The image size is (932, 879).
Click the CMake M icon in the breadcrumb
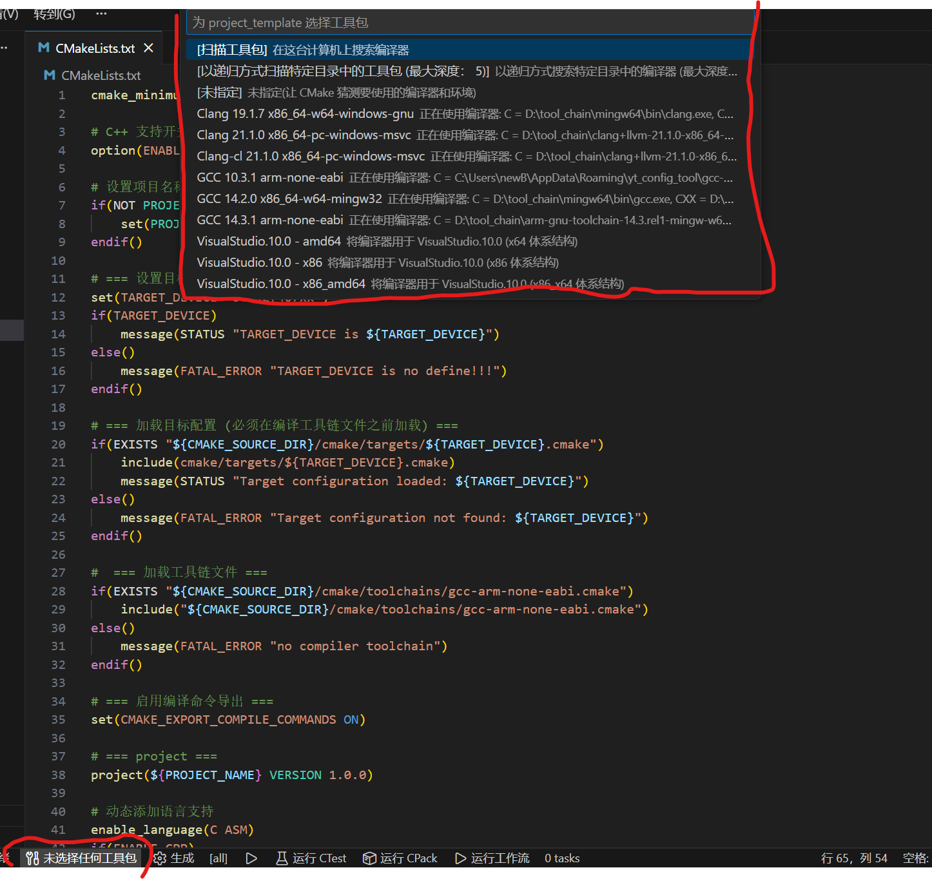click(x=49, y=75)
